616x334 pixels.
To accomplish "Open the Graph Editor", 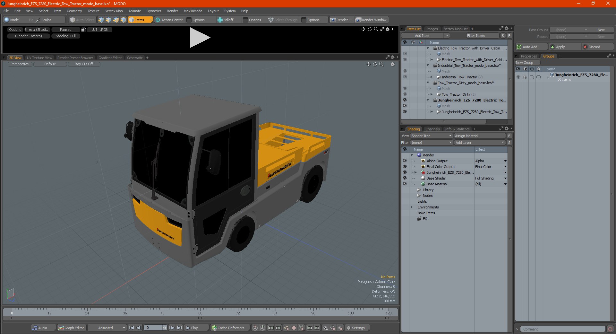I will coord(71,328).
